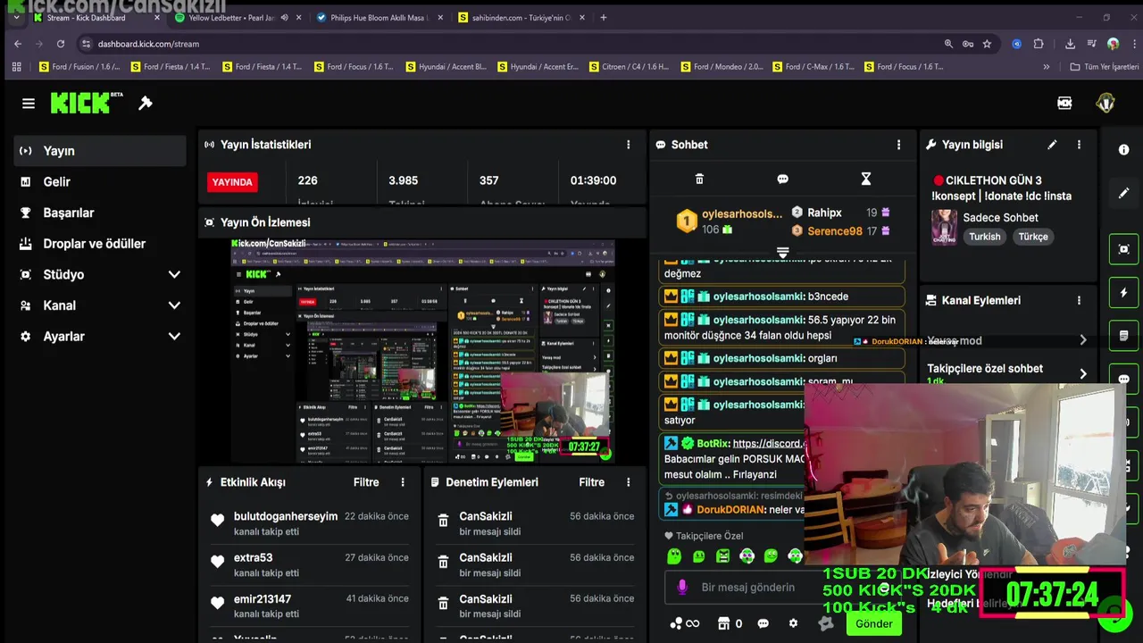Viewport: 1143px width, 643px height.
Task: Click the trash icon to clear chat
Action: [x=699, y=180]
